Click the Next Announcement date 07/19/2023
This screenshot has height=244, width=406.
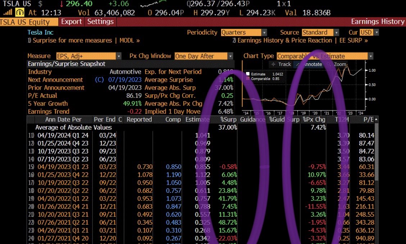125,80
